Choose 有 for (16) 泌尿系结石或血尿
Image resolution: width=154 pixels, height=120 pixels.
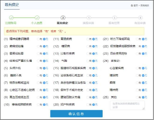[x=88, y=75]
